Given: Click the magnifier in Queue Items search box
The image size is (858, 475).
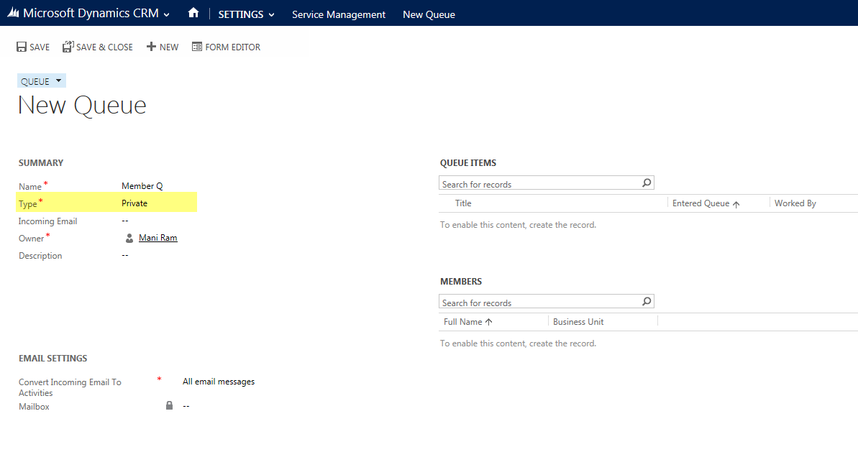Looking at the screenshot, I should 646,183.
